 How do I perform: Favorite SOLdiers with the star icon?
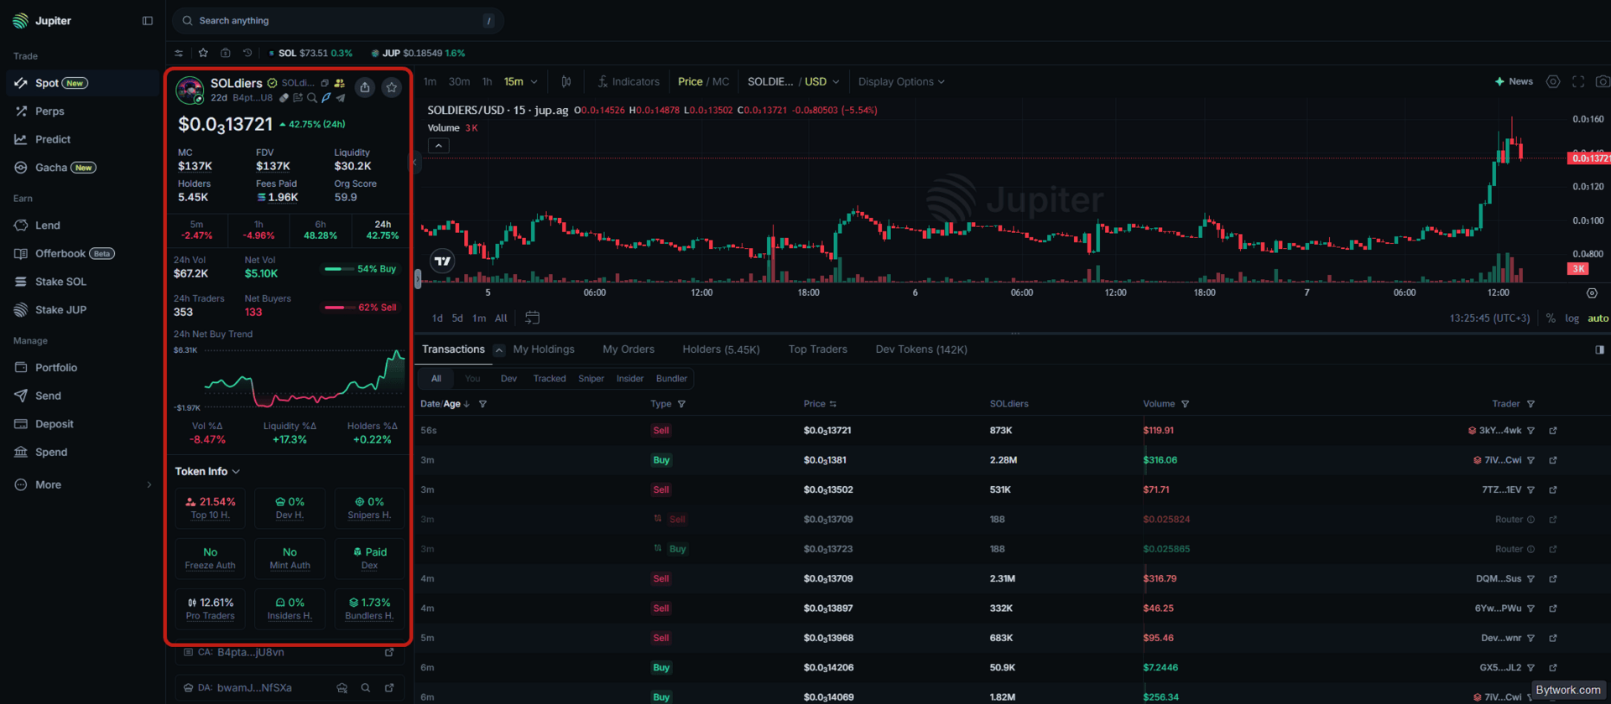coord(392,87)
